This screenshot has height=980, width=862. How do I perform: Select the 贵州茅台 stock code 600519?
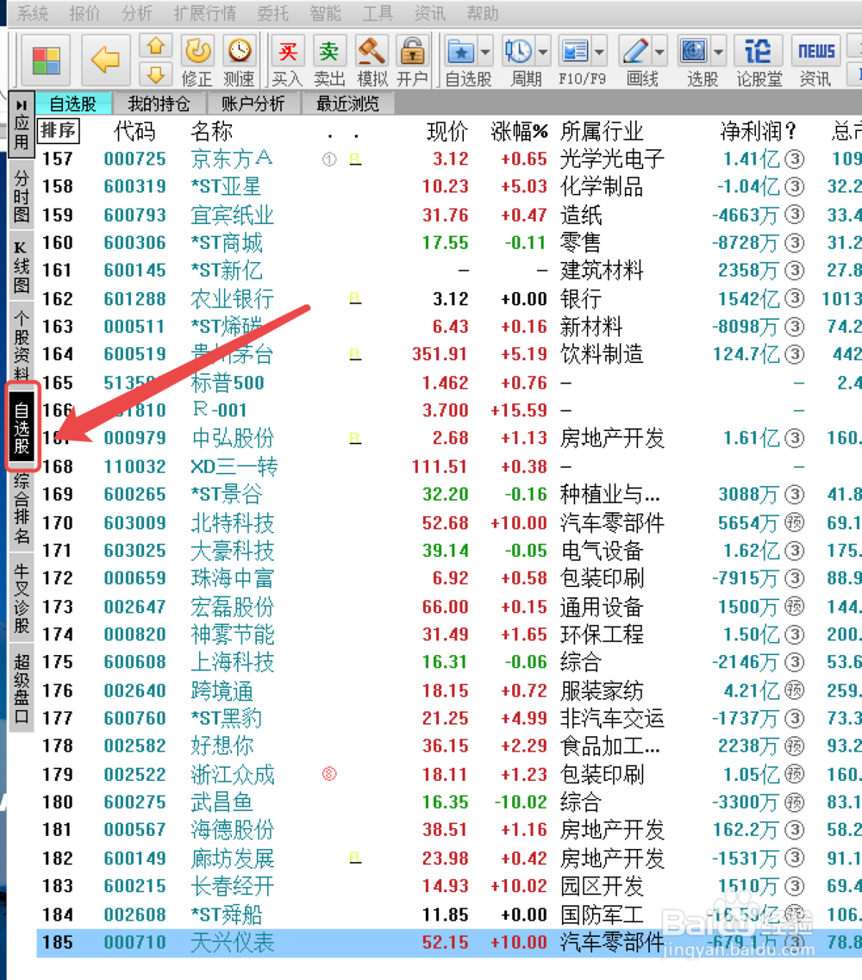[x=134, y=354]
